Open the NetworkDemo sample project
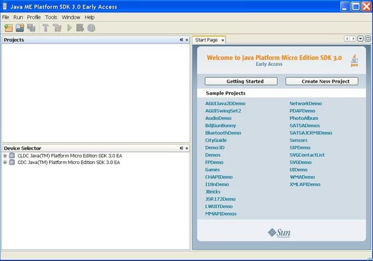The image size is (373, 261). 305,103
